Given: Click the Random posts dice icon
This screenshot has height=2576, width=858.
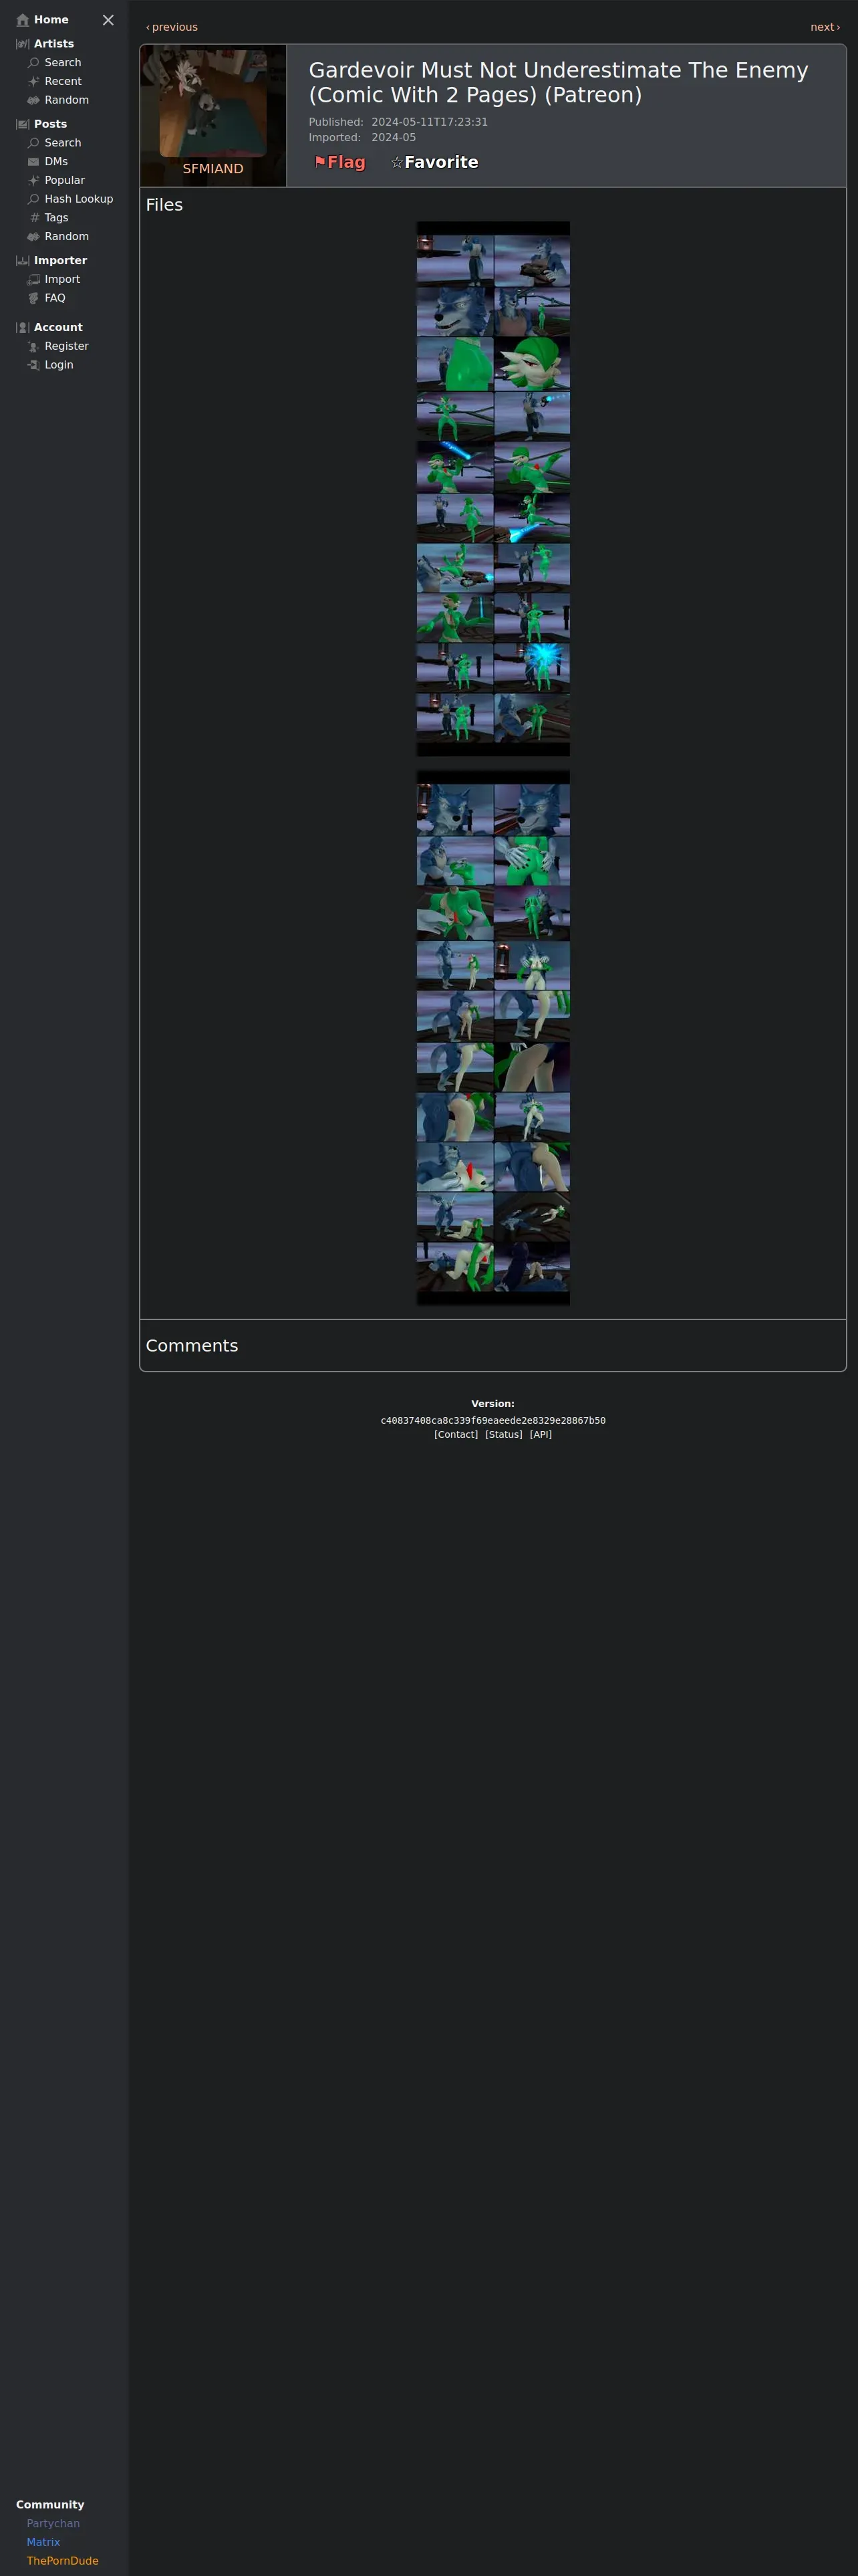Looking at the screenshot, I should click(x=34, y=237).
